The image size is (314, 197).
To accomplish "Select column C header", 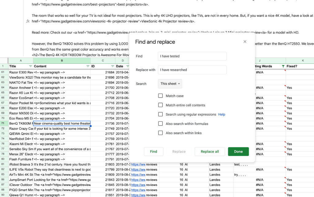I will 103,61.
